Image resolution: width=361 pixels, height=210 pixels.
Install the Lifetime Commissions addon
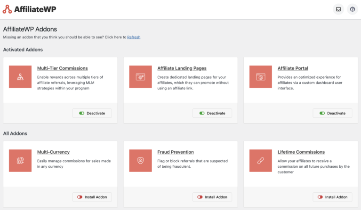(x=332, y=197)
